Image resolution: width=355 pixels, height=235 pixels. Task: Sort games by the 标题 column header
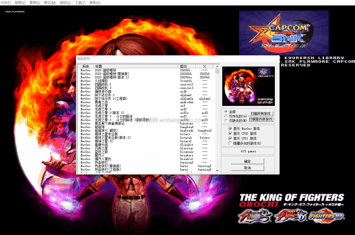[136, 66]
